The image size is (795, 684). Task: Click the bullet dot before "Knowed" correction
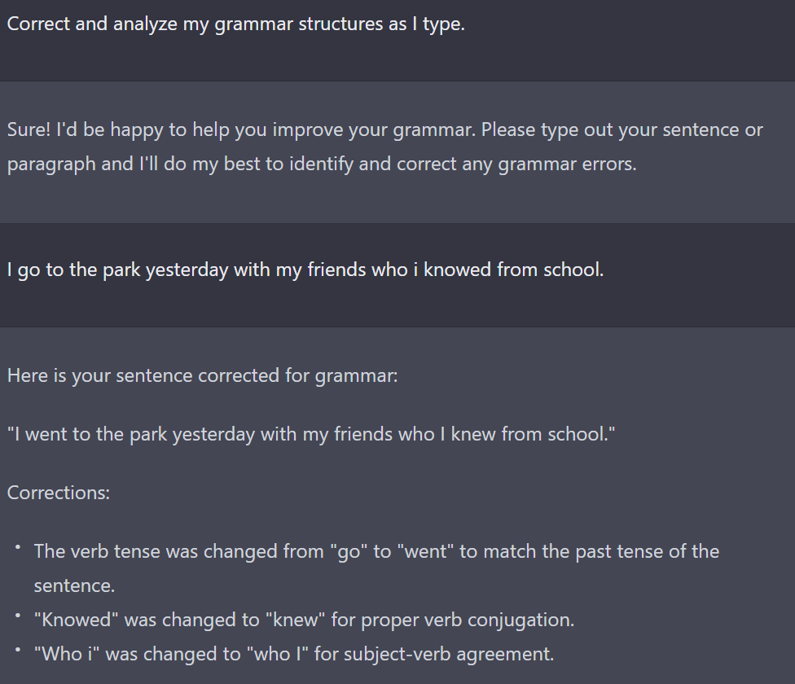click(18, 616)
